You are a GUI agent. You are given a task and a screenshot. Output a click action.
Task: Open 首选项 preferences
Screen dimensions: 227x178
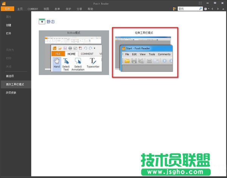click(x=10, y=76)
